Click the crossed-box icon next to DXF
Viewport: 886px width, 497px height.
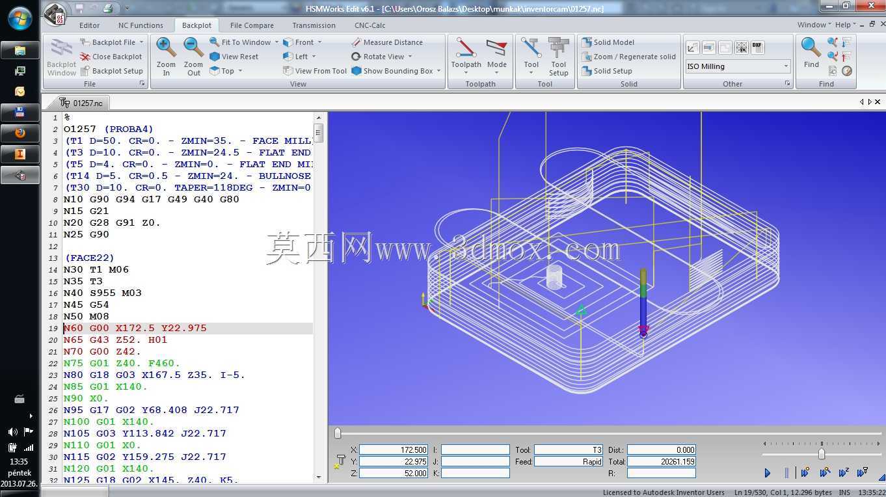(x=742, y=47)
